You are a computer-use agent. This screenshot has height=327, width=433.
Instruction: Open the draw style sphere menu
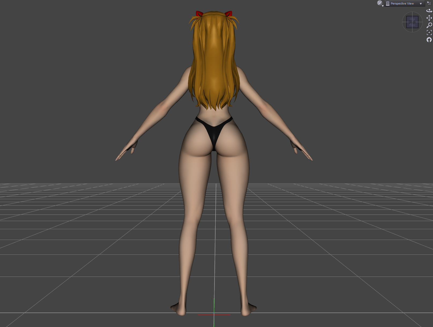(x=380, y=3)
